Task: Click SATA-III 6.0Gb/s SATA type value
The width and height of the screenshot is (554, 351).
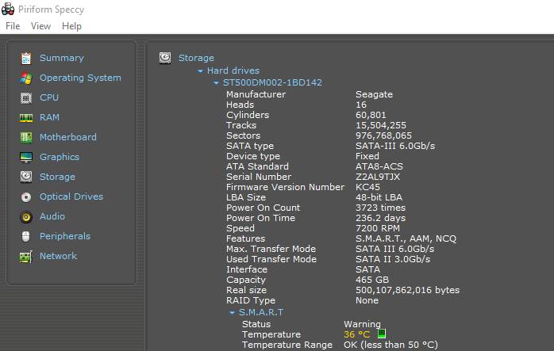Action: pos(395,146)
